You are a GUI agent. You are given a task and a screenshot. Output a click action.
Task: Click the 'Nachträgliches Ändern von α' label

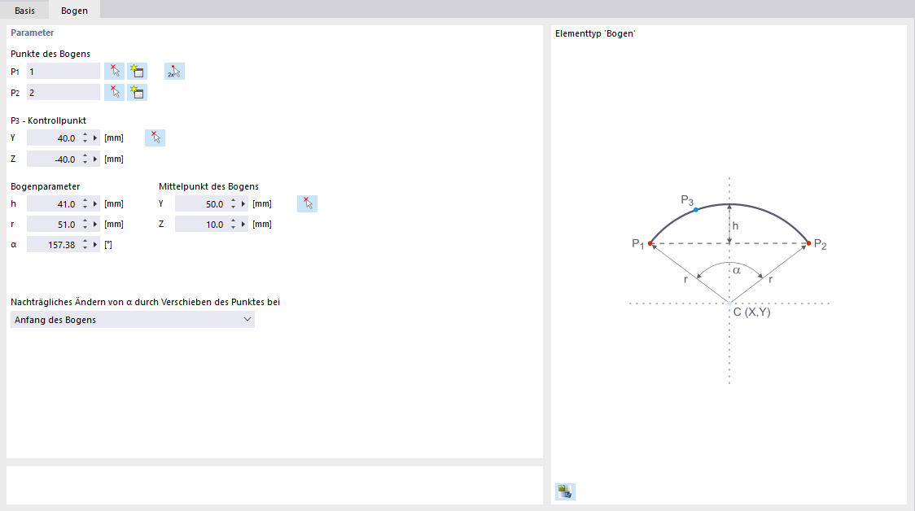145,302
